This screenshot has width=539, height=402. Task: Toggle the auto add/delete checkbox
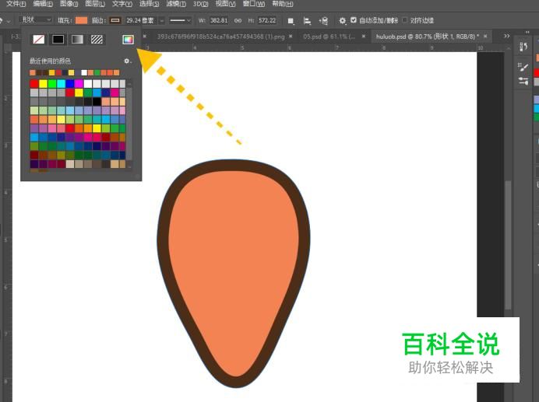tap(354, 20)
